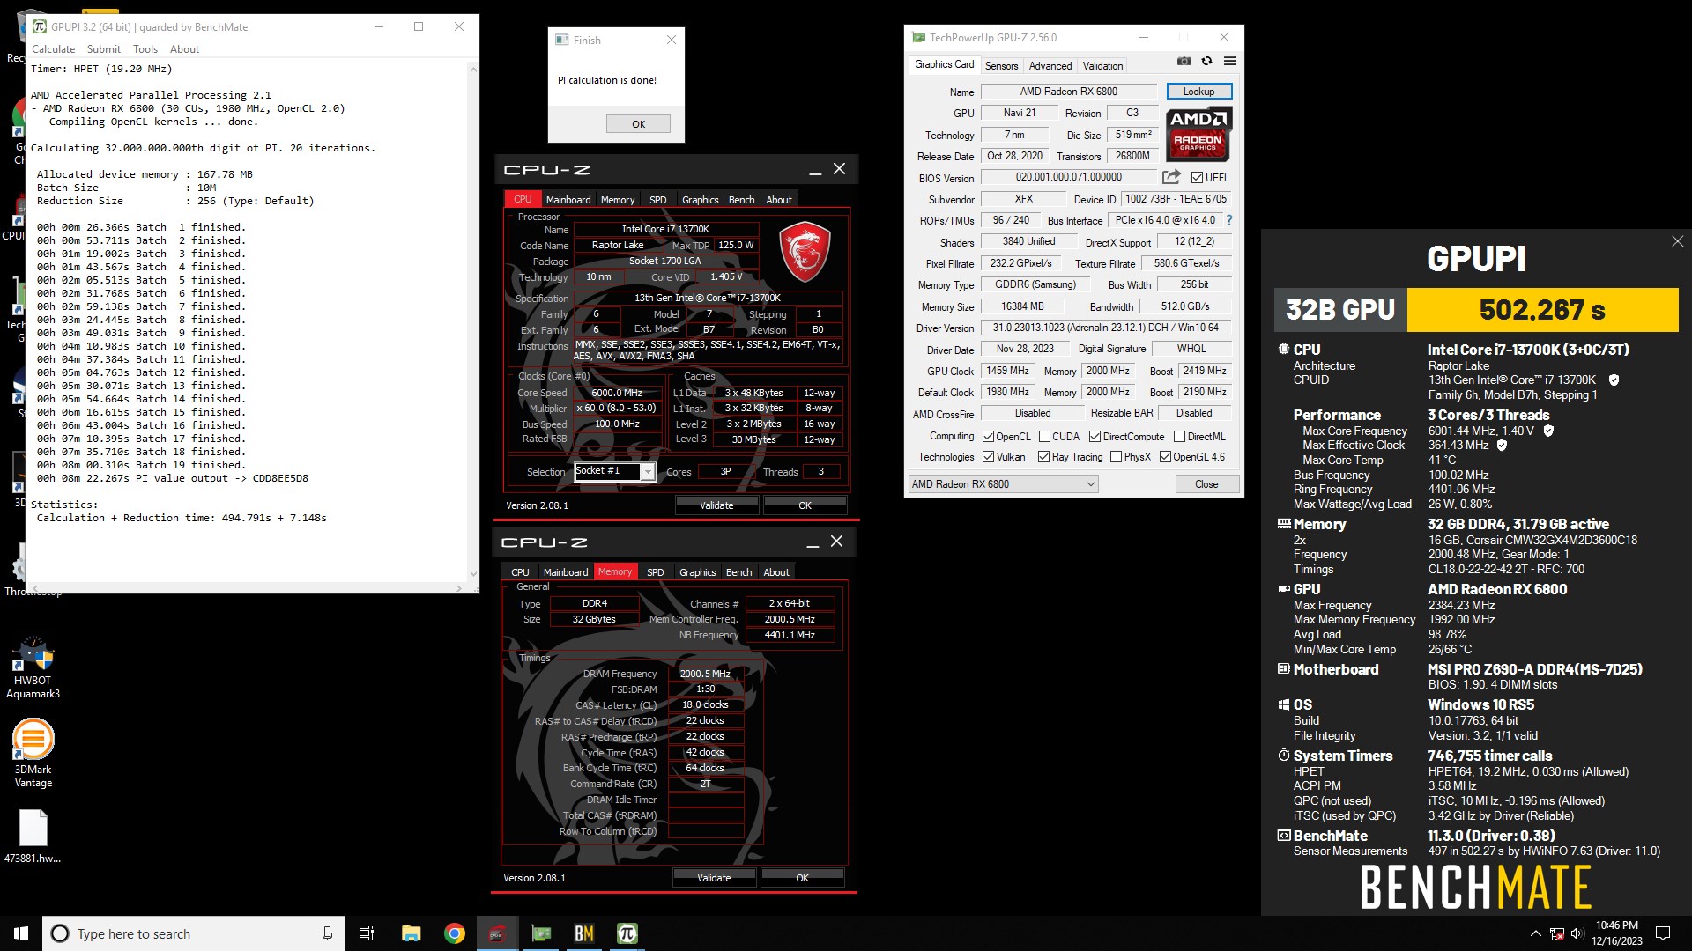This screenshot has height=951, width=1692.
Task: Click the microphone icon in search box
Action: [x=327, y=933]
